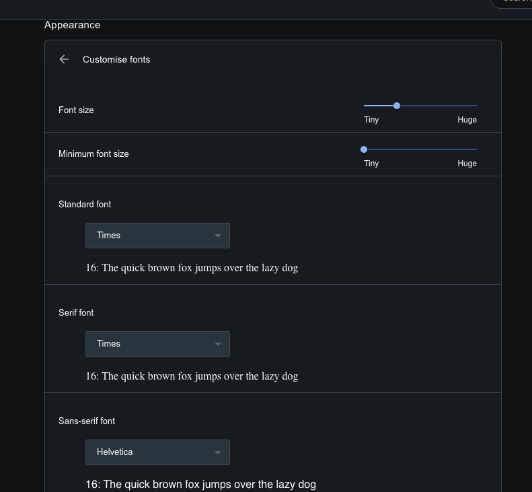Click the back arrow beside Customise fonts

[x=64, y=59]
